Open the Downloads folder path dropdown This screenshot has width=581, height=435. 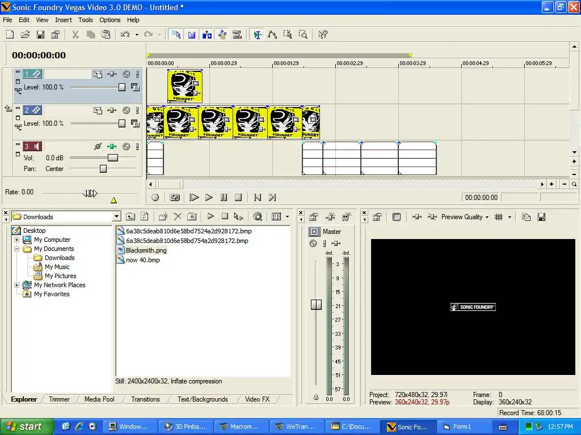117,217
